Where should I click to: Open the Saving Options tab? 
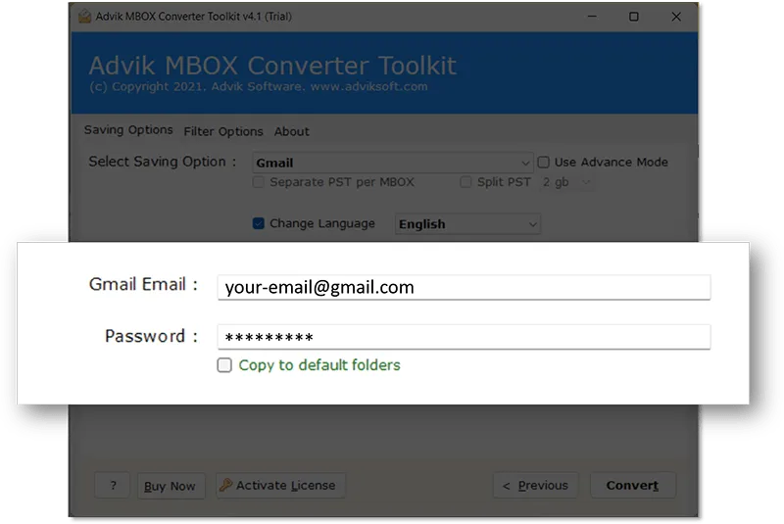(128, 130)
